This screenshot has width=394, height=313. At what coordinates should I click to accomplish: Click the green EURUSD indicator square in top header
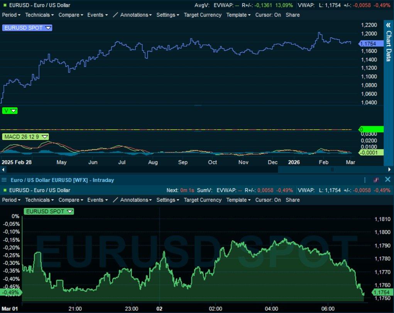point(5,5)
